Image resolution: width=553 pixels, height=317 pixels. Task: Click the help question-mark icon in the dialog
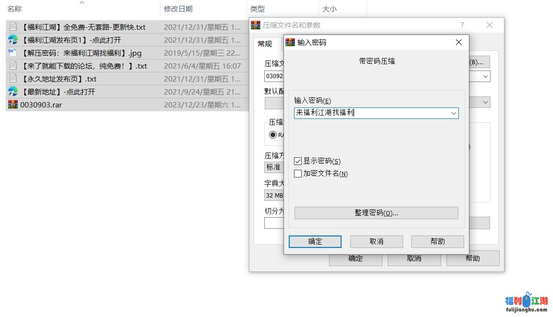(461, 25)
